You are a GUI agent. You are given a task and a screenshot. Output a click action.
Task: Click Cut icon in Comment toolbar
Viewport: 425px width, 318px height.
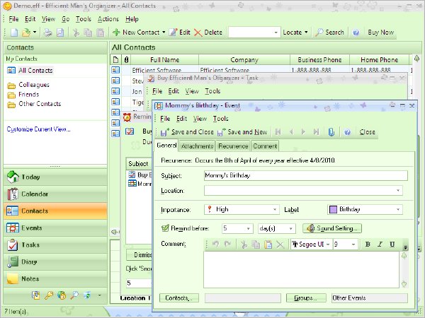pyautogui.click(x=244, y=245)
